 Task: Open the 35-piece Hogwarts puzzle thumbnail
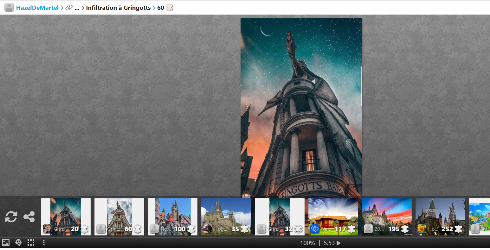coord(226,217)
